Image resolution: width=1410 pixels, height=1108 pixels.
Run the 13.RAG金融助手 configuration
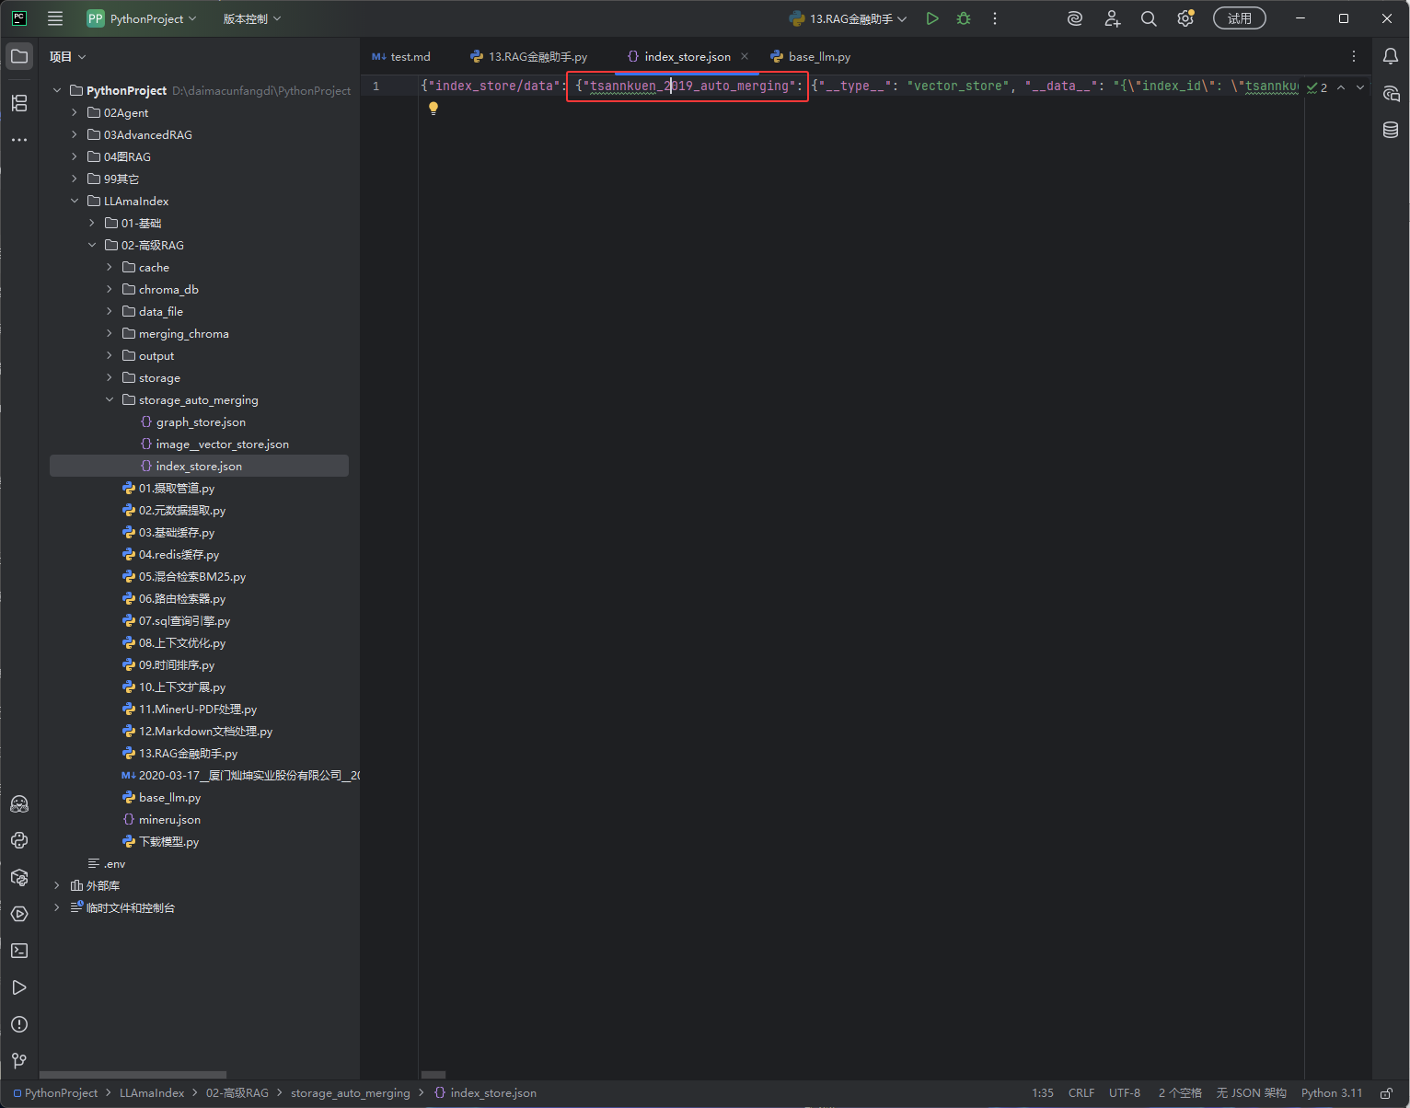pyautogui.click(x=932, y=18)
